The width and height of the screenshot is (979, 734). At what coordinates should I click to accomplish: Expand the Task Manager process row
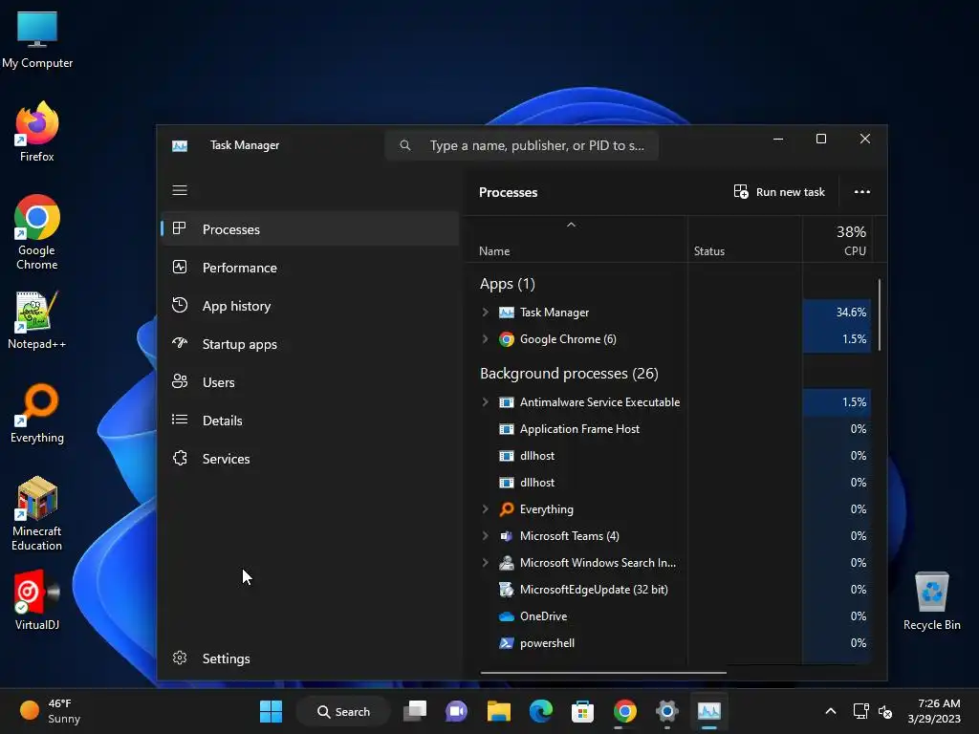485,313
